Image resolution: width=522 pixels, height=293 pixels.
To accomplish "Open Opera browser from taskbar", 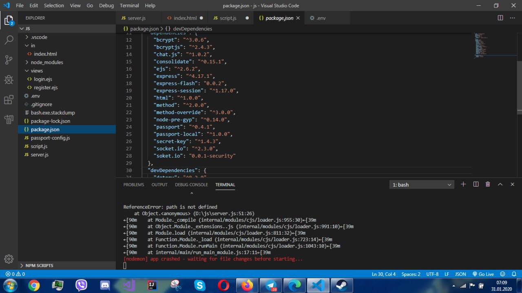I will click(223, 285).
